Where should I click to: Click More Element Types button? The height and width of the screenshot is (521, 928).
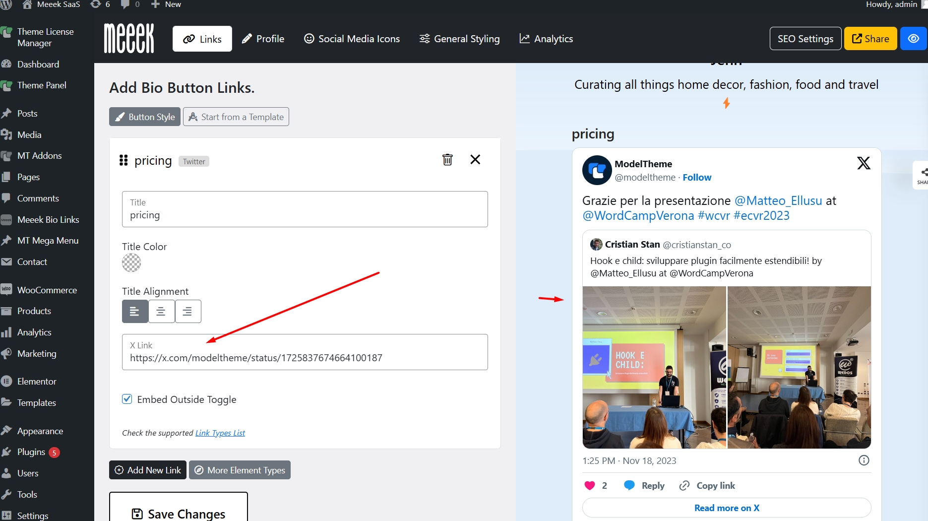pos(240,470)
